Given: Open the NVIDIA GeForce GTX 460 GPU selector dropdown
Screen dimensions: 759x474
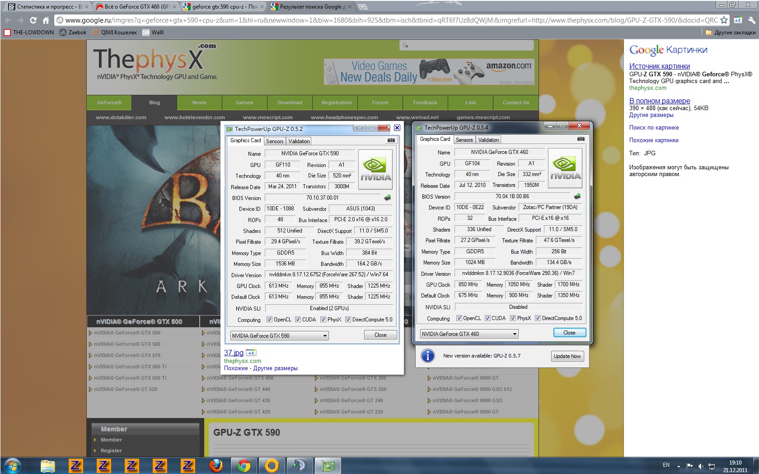Looking at the screenshot, I should point(469,334).
